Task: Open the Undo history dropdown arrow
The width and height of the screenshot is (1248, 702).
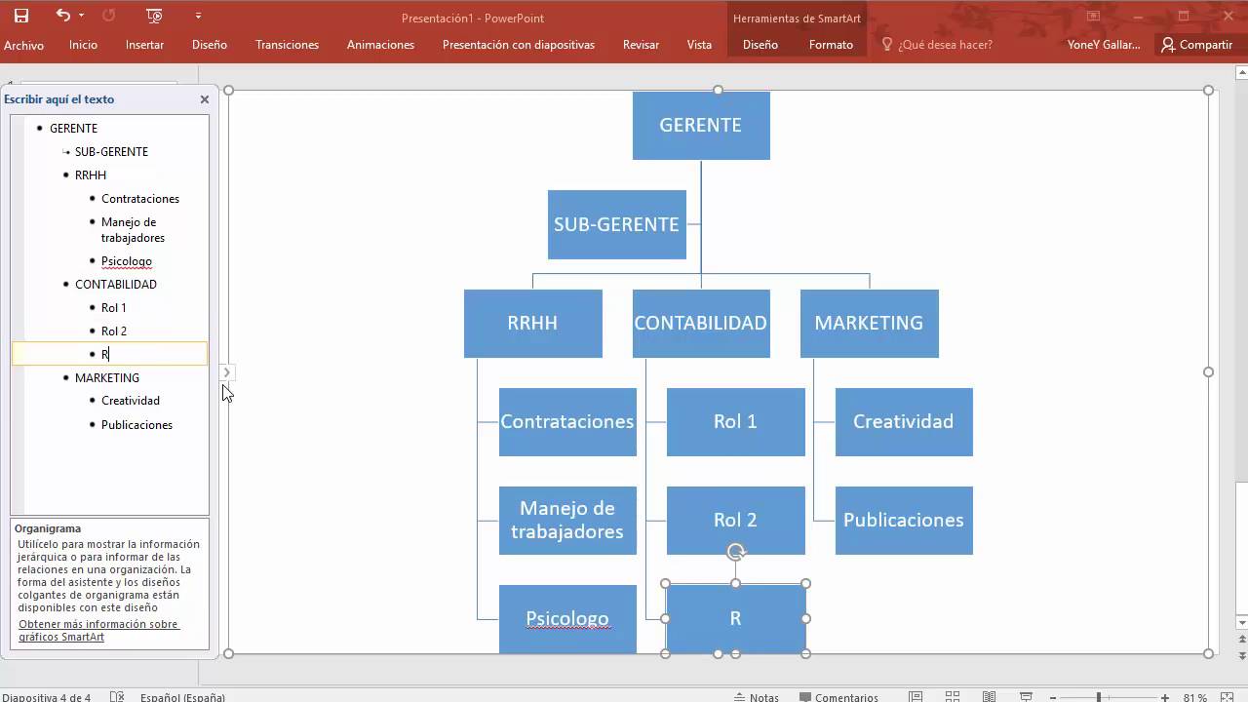Action: pos(81,16)
